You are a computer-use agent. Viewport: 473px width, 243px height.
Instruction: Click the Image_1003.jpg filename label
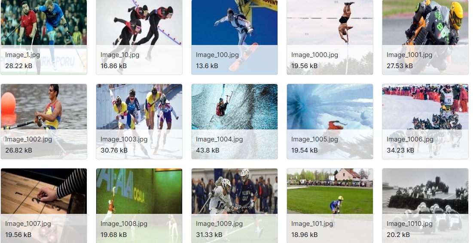(x=124, y=139)
